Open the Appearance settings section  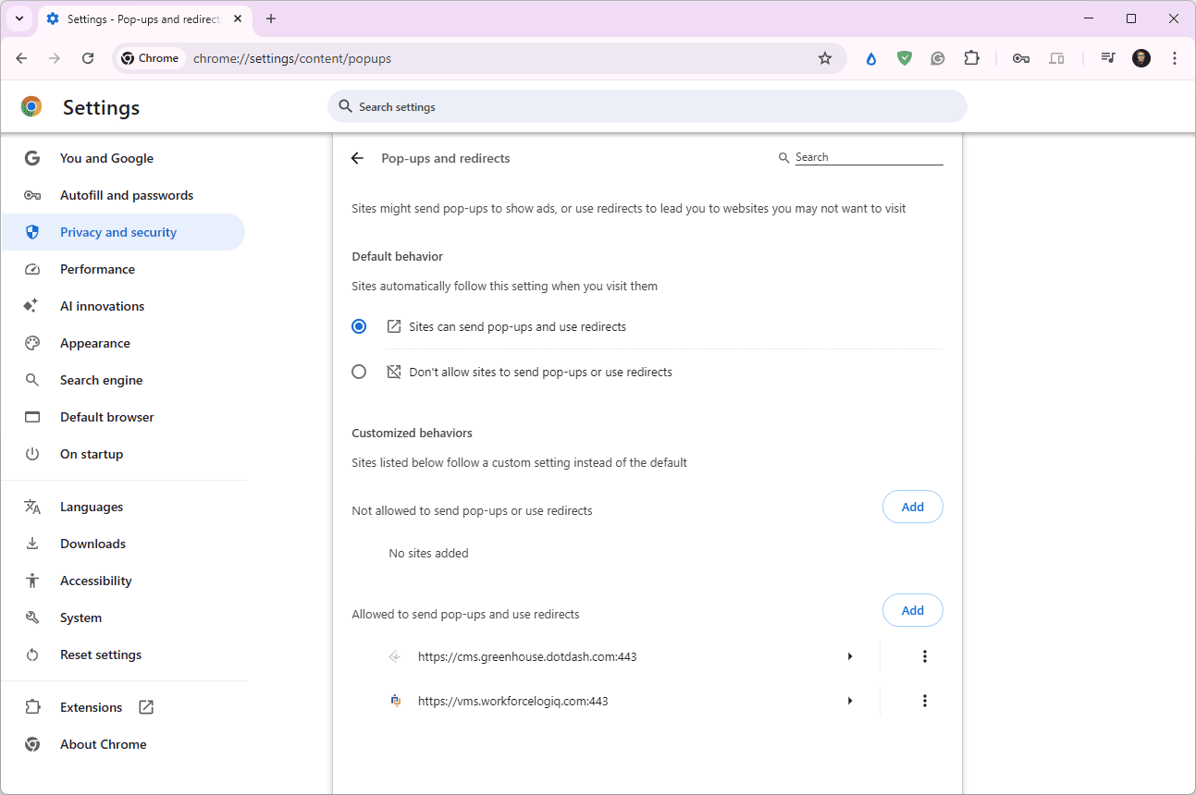point(94,343)
